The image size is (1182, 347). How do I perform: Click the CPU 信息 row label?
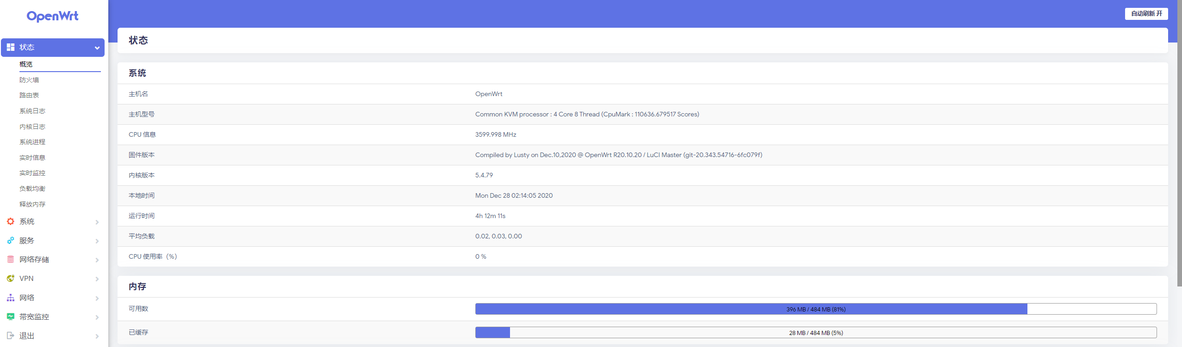coord(142,134)
